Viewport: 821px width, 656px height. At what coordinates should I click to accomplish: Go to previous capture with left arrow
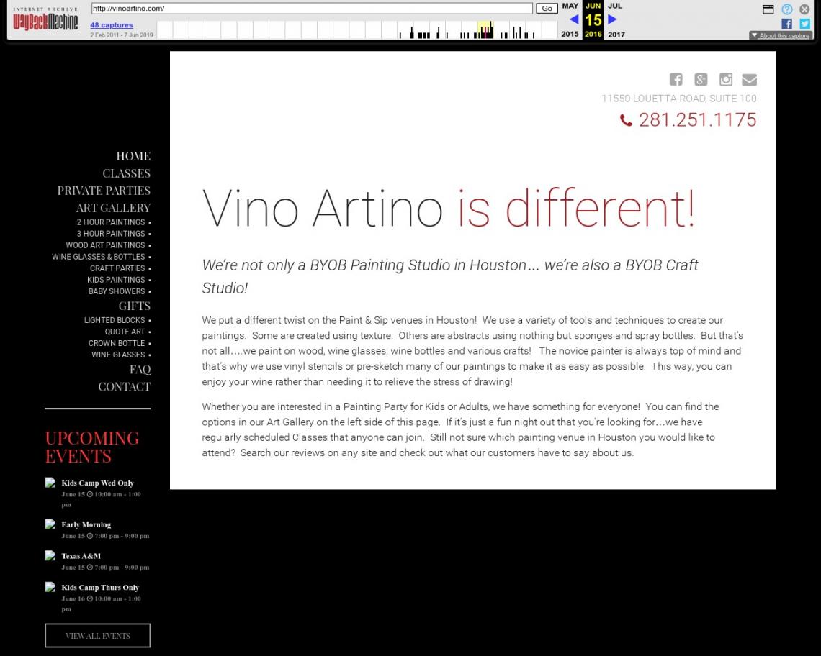(575, 19)
